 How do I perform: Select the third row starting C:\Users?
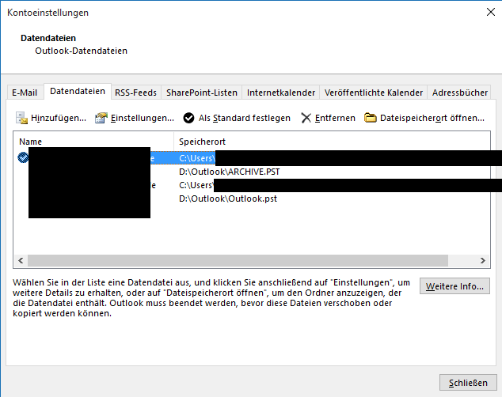(252, 185)
